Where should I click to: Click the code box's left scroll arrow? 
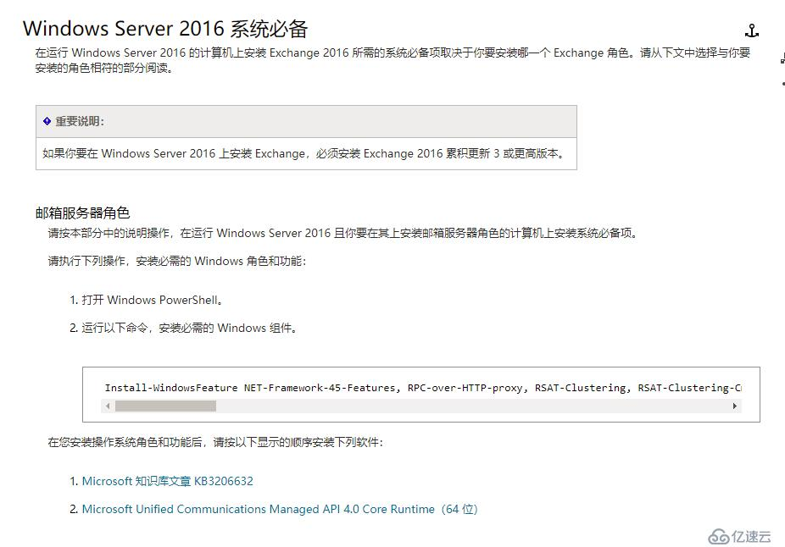point(108,406)
